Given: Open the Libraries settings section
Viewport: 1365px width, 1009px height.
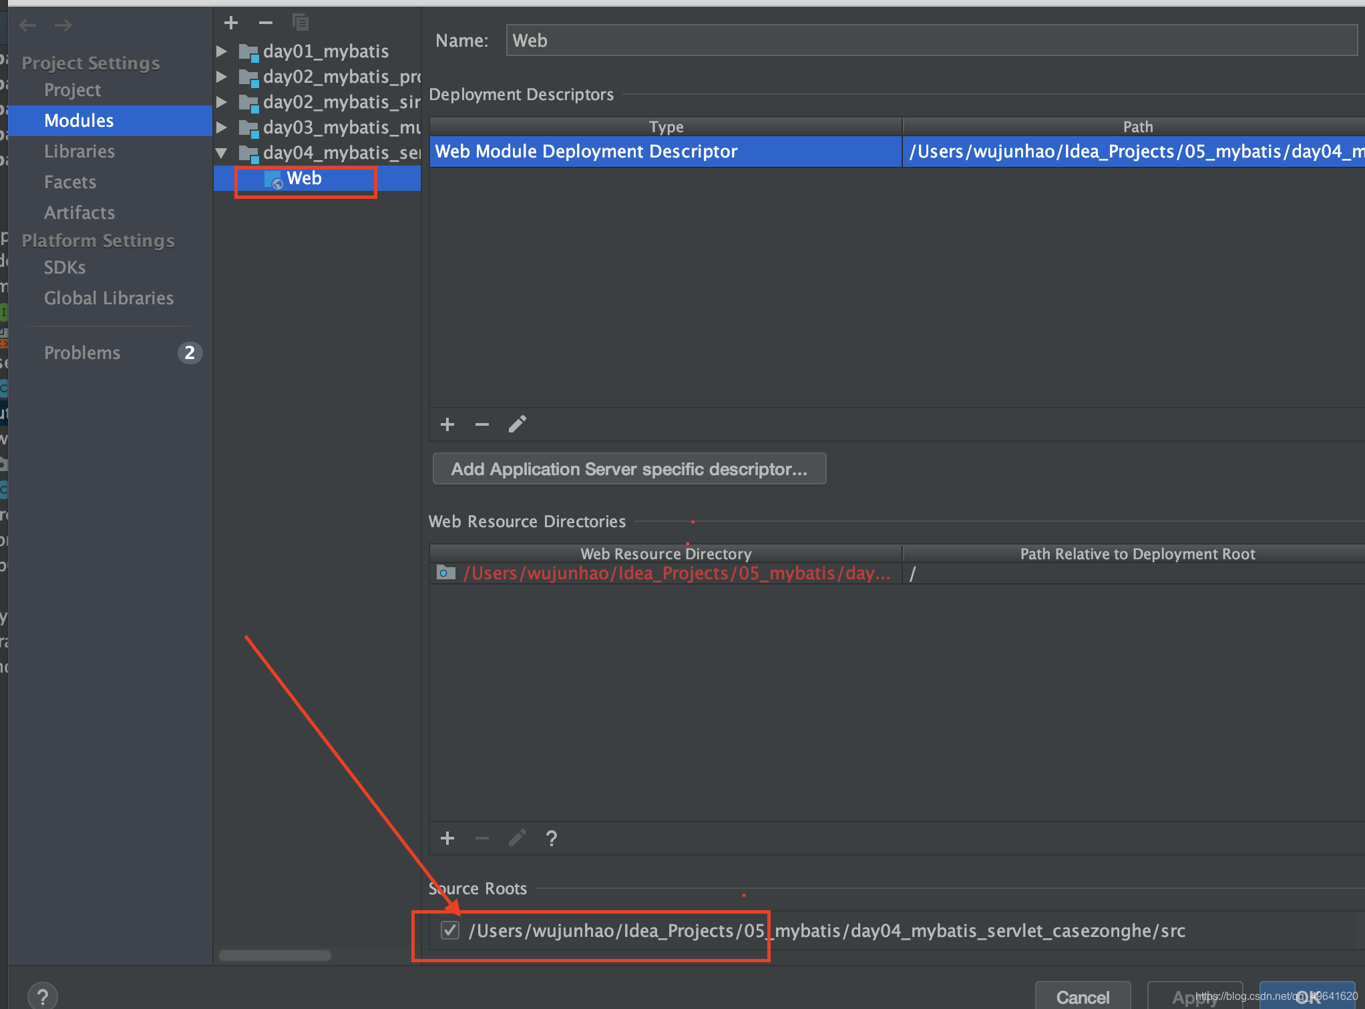Looking at the screenshot, I should click(x=79, y=151).
